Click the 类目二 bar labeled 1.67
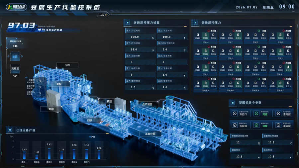Screen dimensions: 299x168 point(37,157)
